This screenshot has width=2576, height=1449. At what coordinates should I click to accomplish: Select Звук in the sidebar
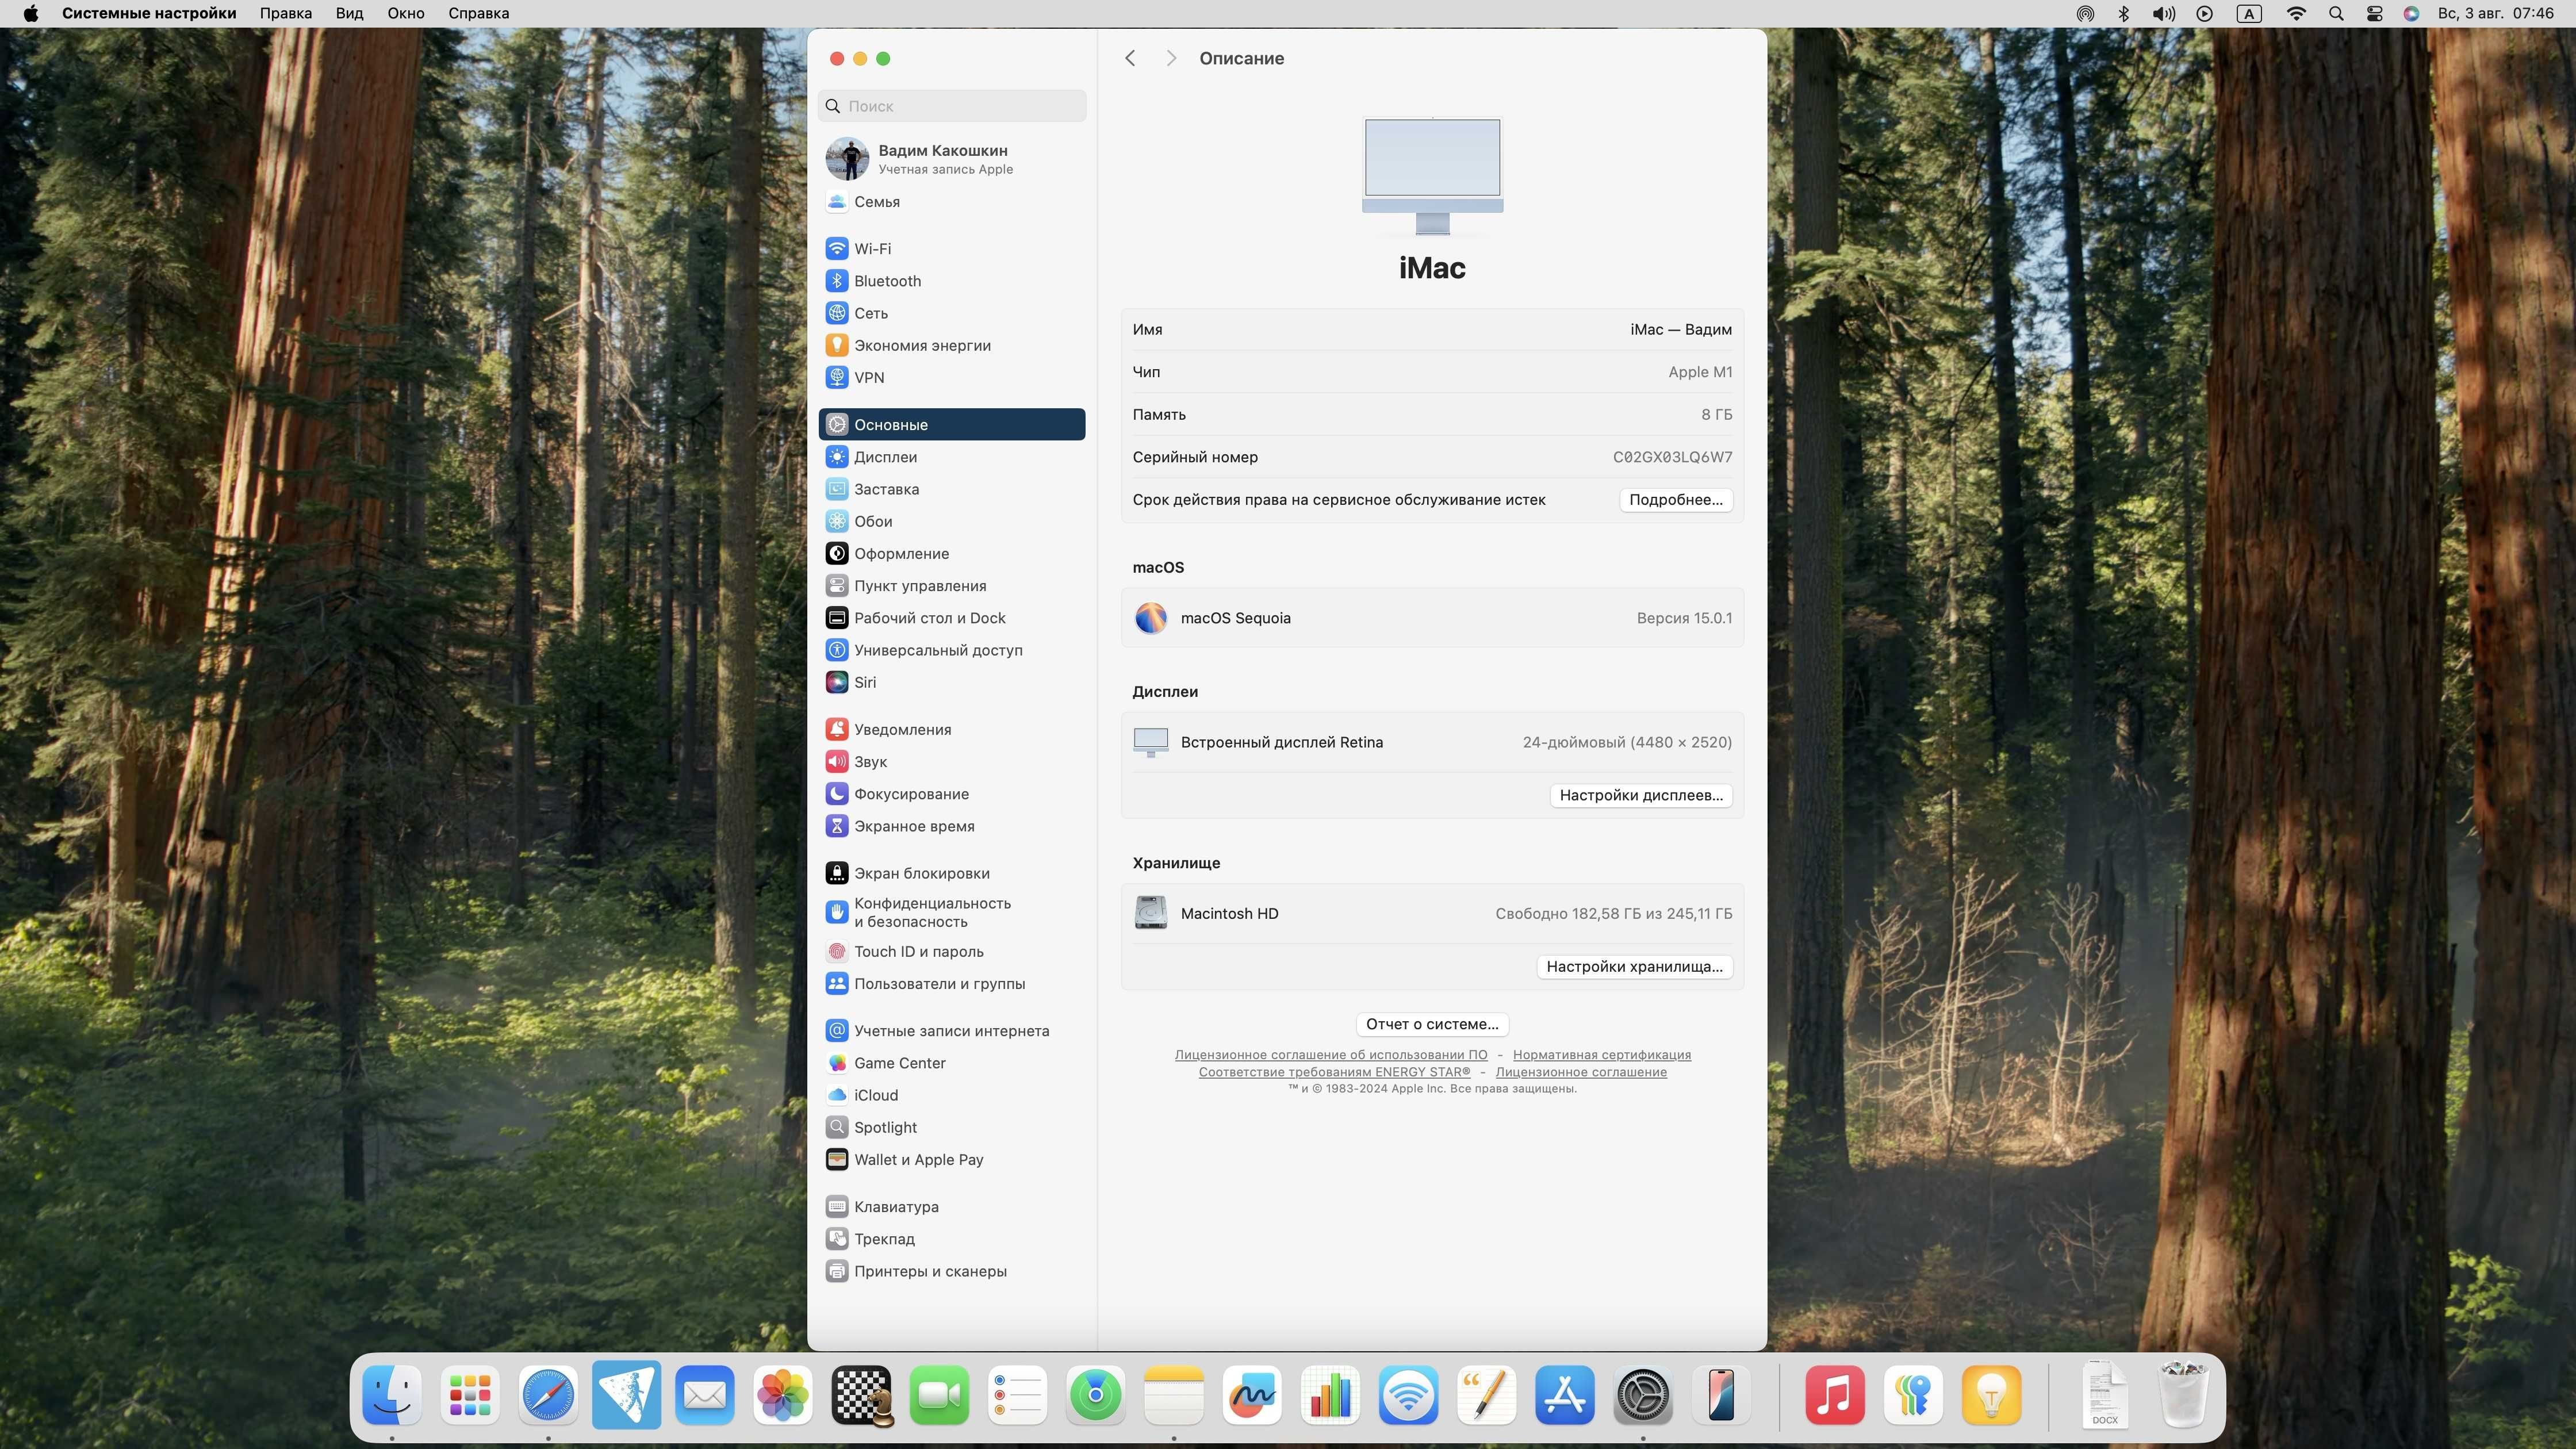click(951, 761)
